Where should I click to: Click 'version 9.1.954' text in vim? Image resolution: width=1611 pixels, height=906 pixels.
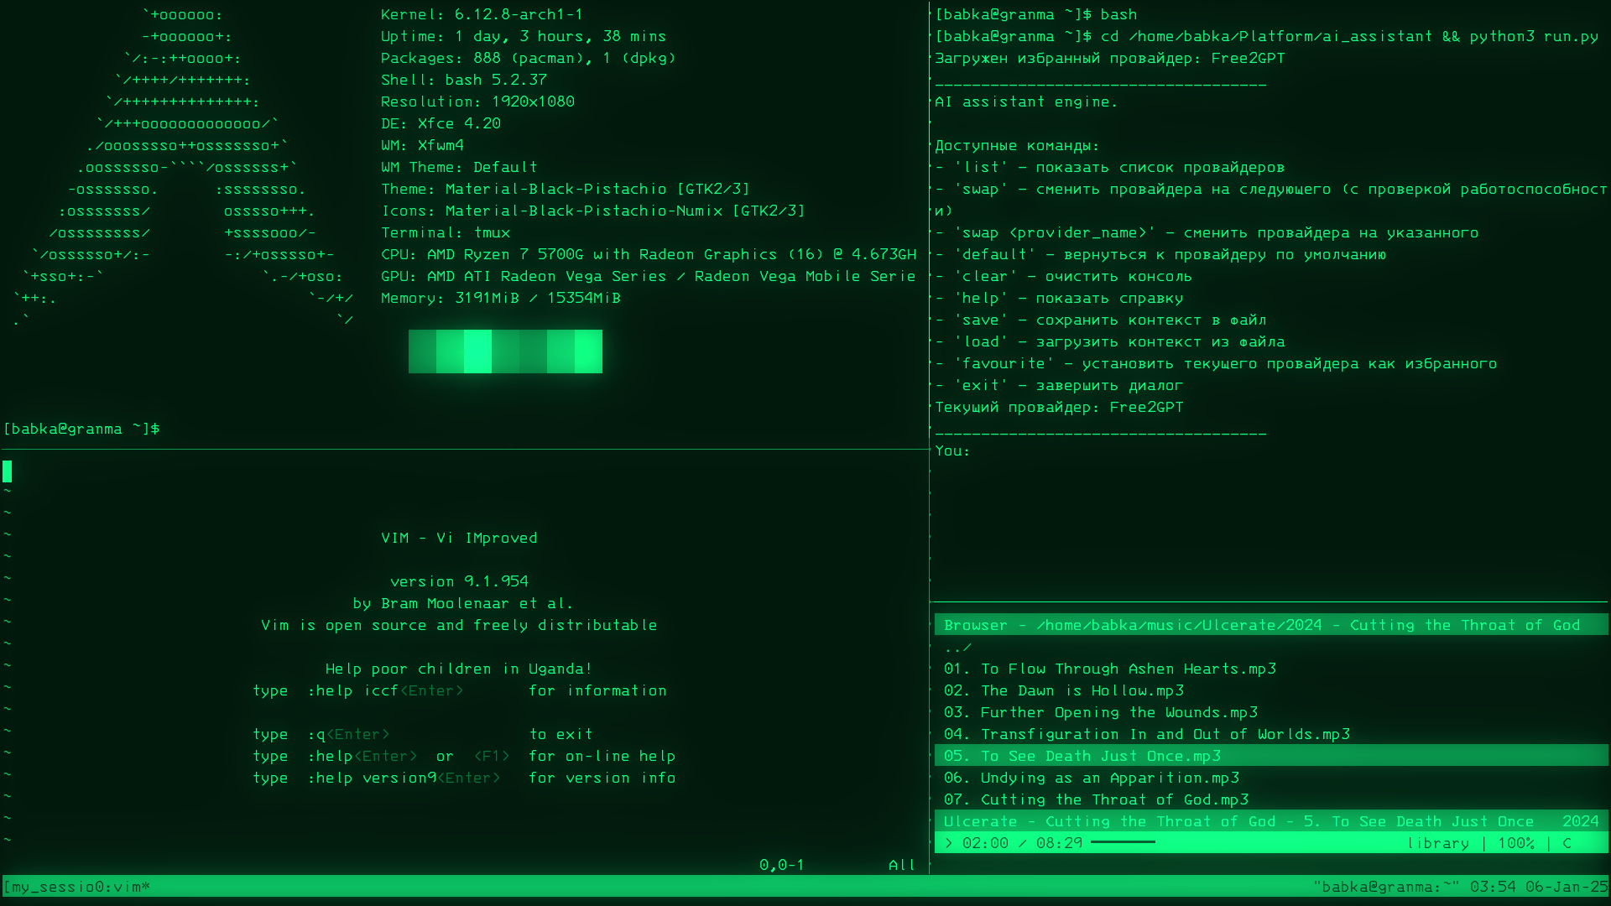click(459, 581)
